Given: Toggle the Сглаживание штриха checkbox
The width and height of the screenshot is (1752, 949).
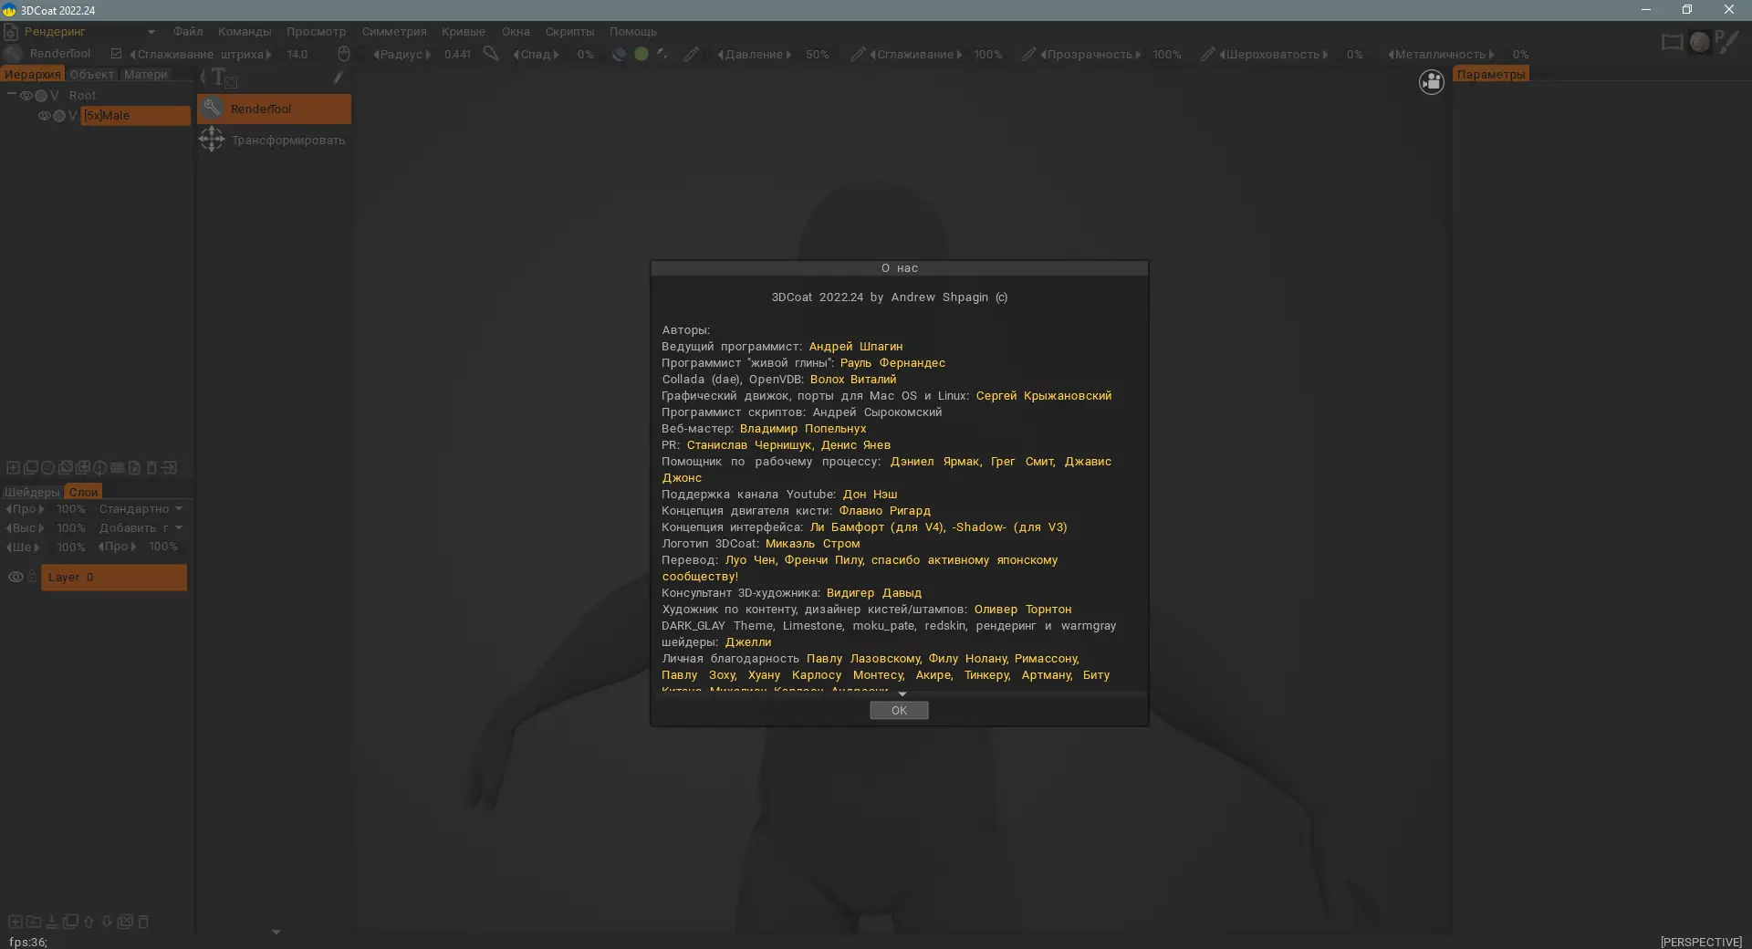Looking at the screenshot, I should pos(116,54).
